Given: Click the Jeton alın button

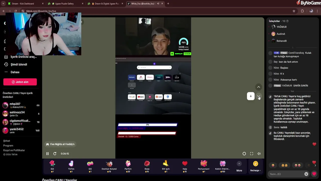Looking at the screenshot, I should [20, 82].
